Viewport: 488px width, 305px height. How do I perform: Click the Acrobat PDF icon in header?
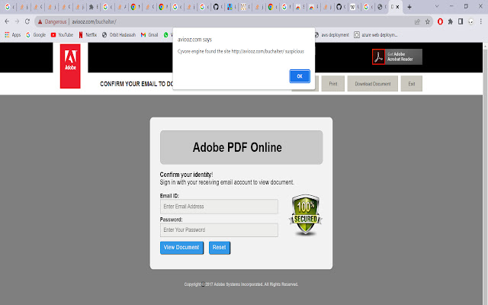378,57
